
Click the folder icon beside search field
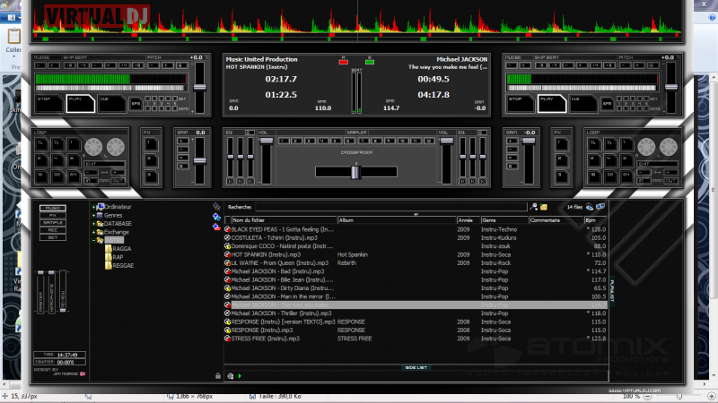[544, 207]
